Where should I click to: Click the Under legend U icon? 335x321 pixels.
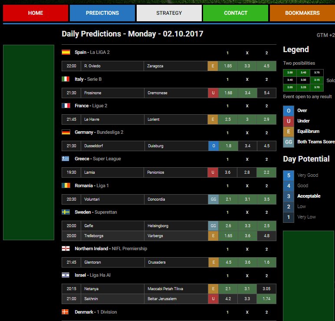click(x=289, y=121)
